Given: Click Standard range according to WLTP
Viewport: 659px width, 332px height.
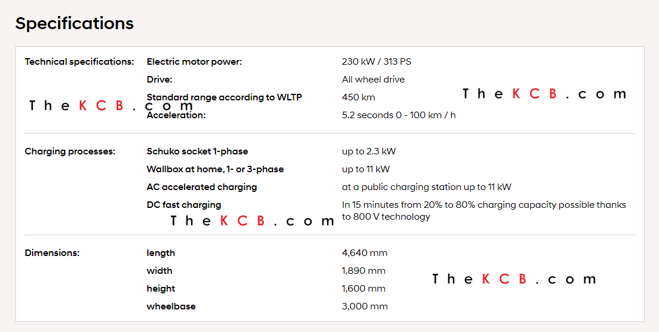Looking at the screenshot, I should [x=224, y=97].
